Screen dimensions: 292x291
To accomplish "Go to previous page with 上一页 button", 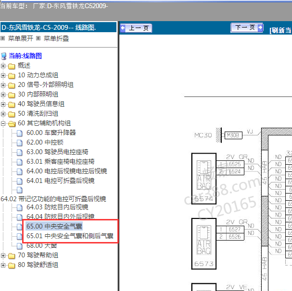I will coord(136,28).
